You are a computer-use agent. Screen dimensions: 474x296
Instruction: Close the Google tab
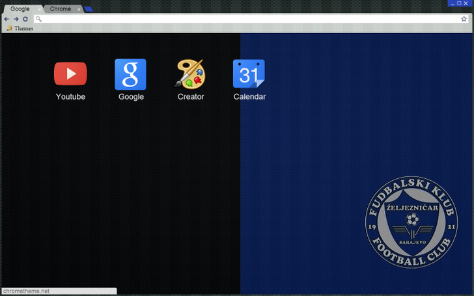pos(39,9)
